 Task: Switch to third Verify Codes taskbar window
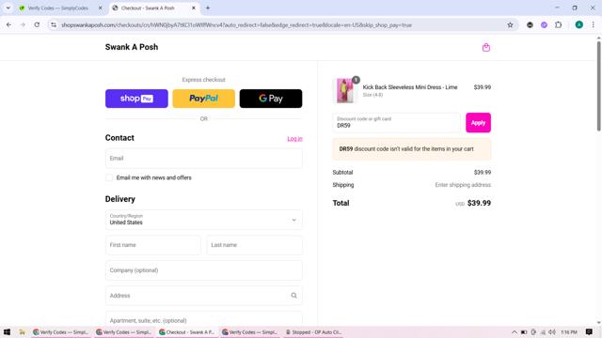(249, 332)
